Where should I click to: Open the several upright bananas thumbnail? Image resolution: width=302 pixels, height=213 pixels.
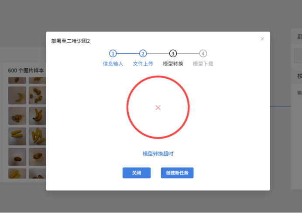[x=38, y=136]
